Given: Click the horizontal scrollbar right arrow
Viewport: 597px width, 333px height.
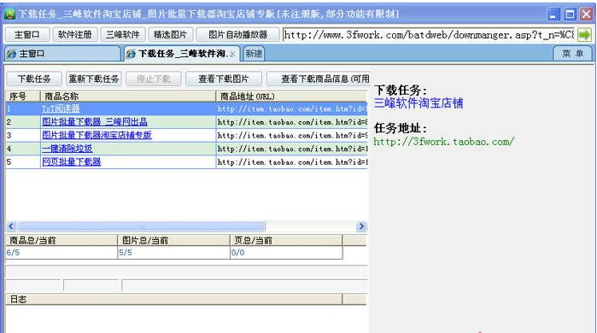Looking at the screenshot, I should pyautogui.click(x=361, y=226).
